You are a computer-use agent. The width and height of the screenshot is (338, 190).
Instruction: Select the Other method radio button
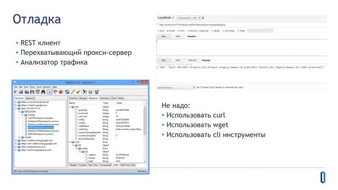238,31
